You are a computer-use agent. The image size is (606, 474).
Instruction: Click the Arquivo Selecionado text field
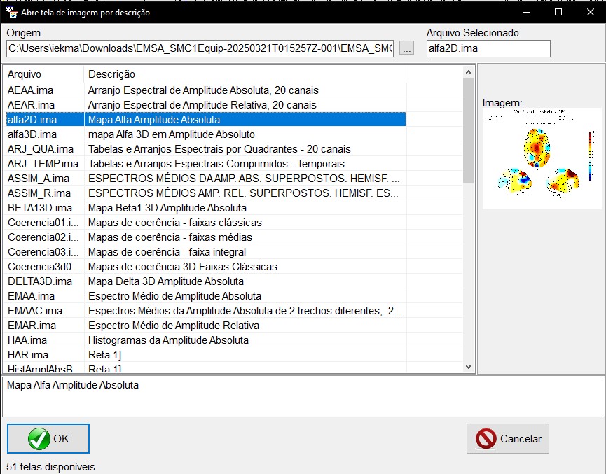click(x=488, y=48)
